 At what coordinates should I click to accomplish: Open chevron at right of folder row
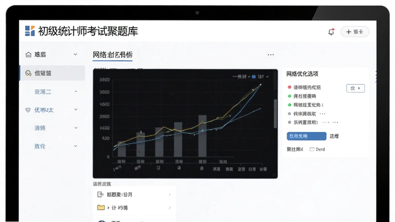tap(170, 208)
